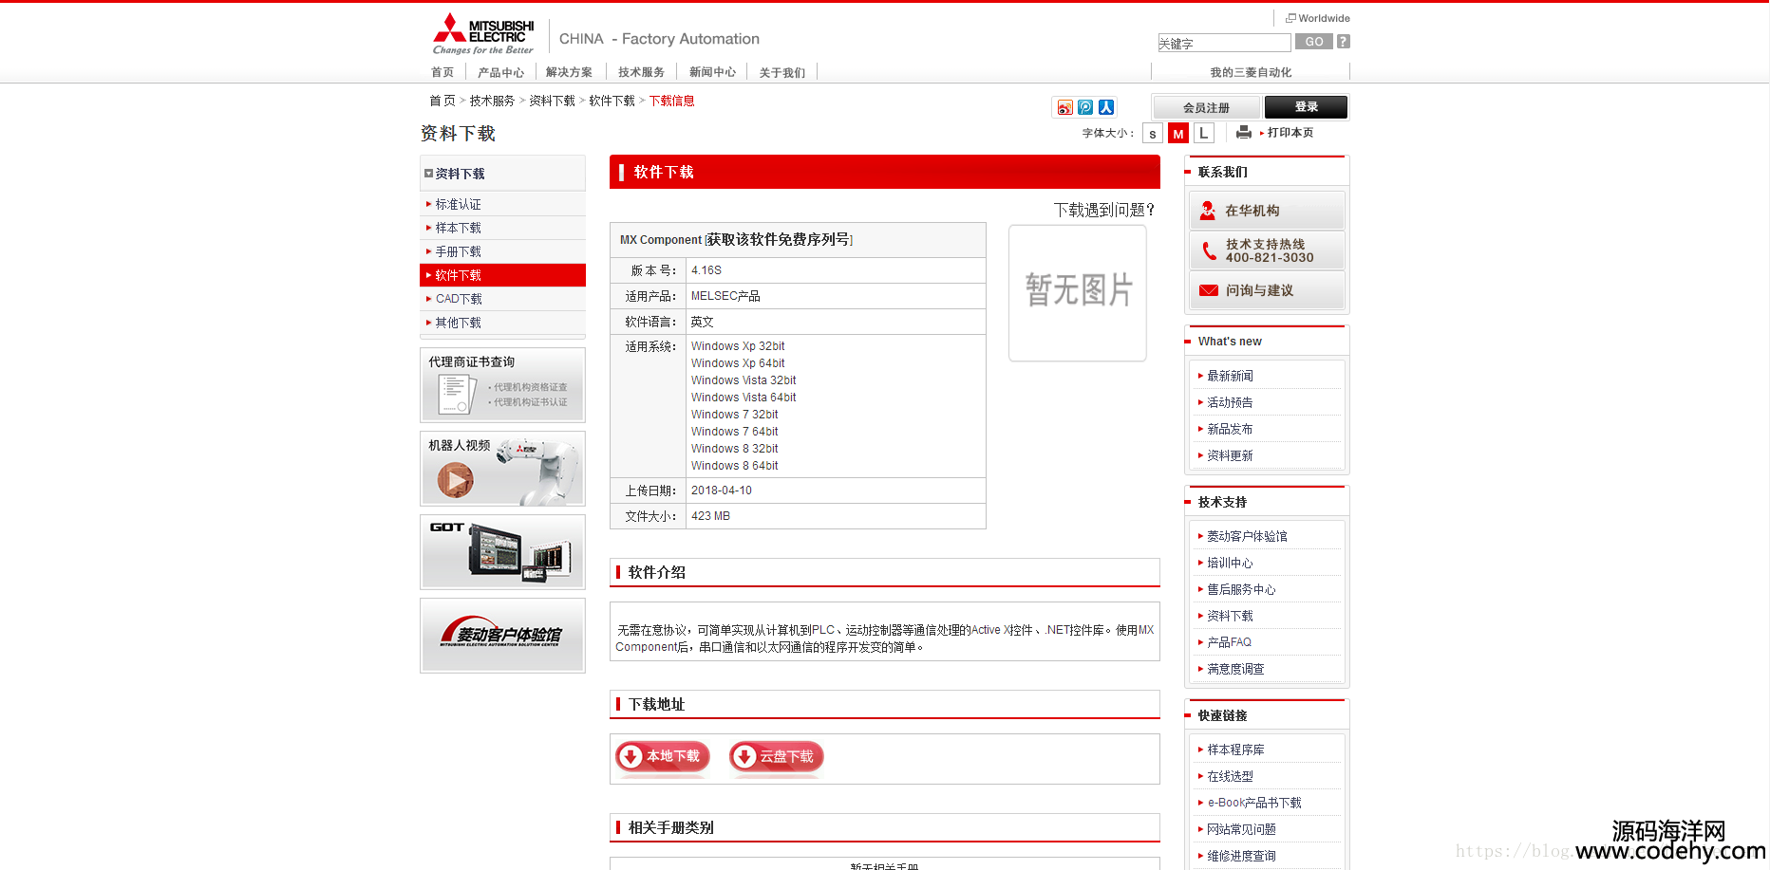Share page via Tencent Weibo icon

pos(1085,108)
